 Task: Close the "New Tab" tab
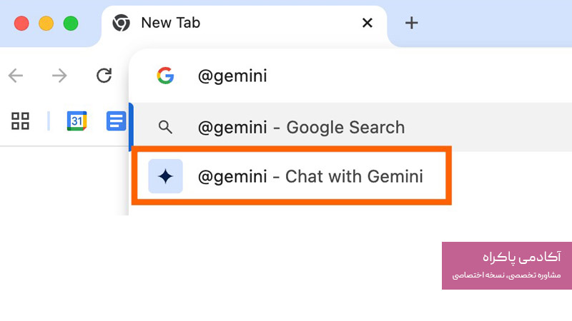point(368,23)
